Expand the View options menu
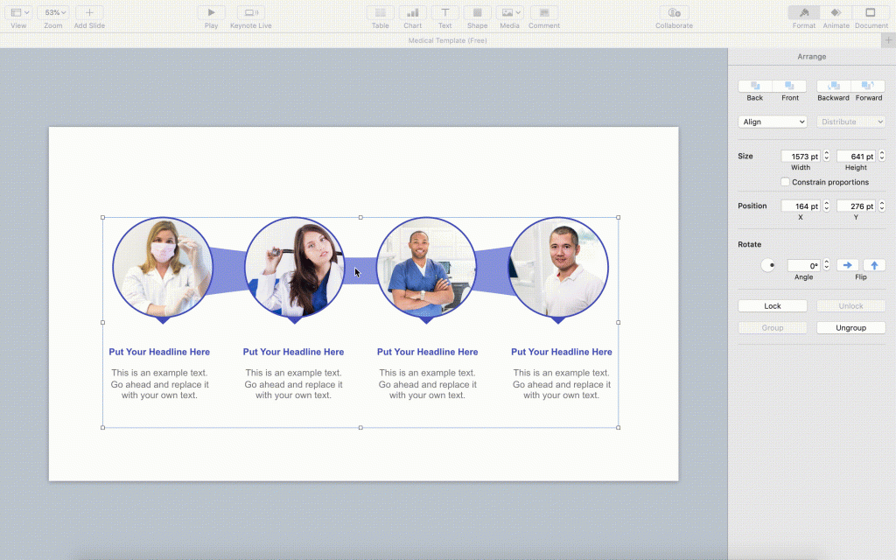This screenshot has height=560, width=896. [18, 13]
